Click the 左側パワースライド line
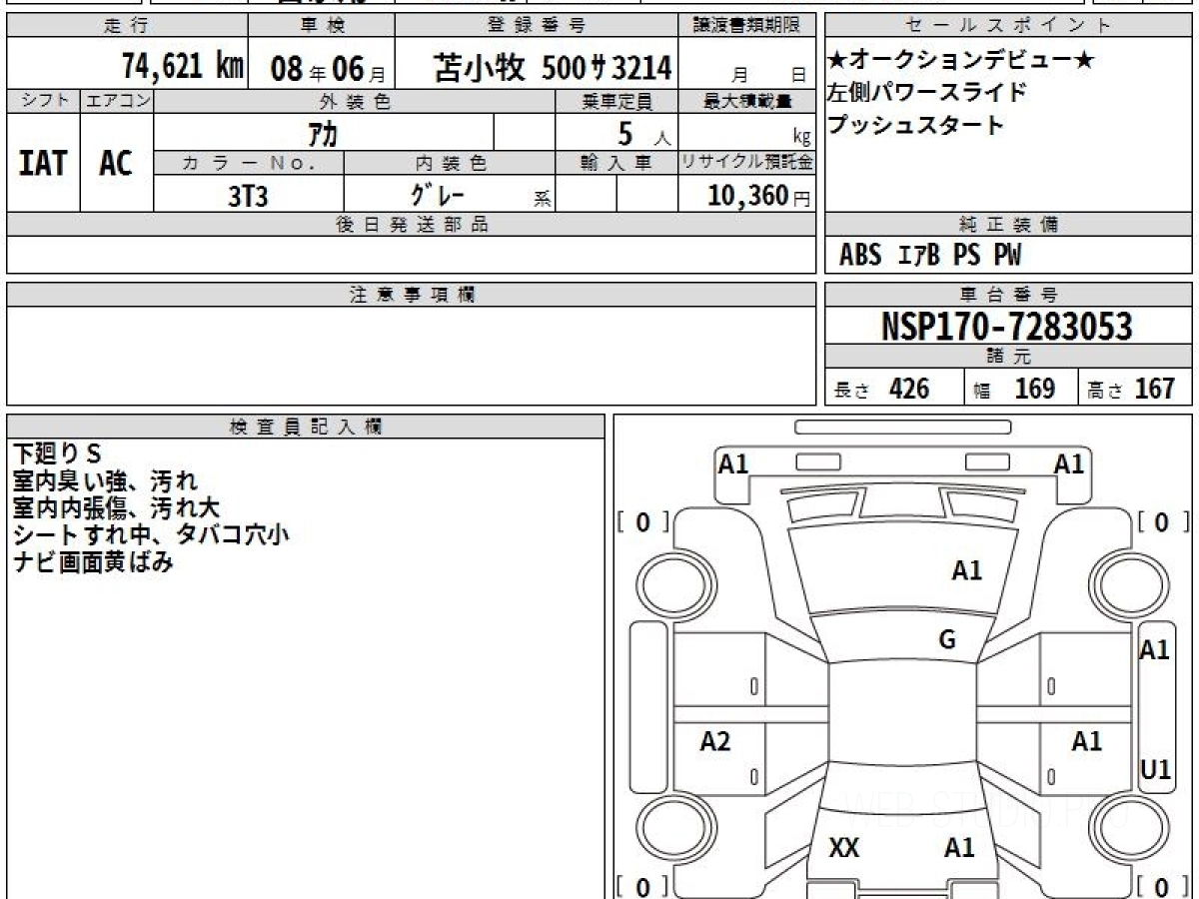 927,93
